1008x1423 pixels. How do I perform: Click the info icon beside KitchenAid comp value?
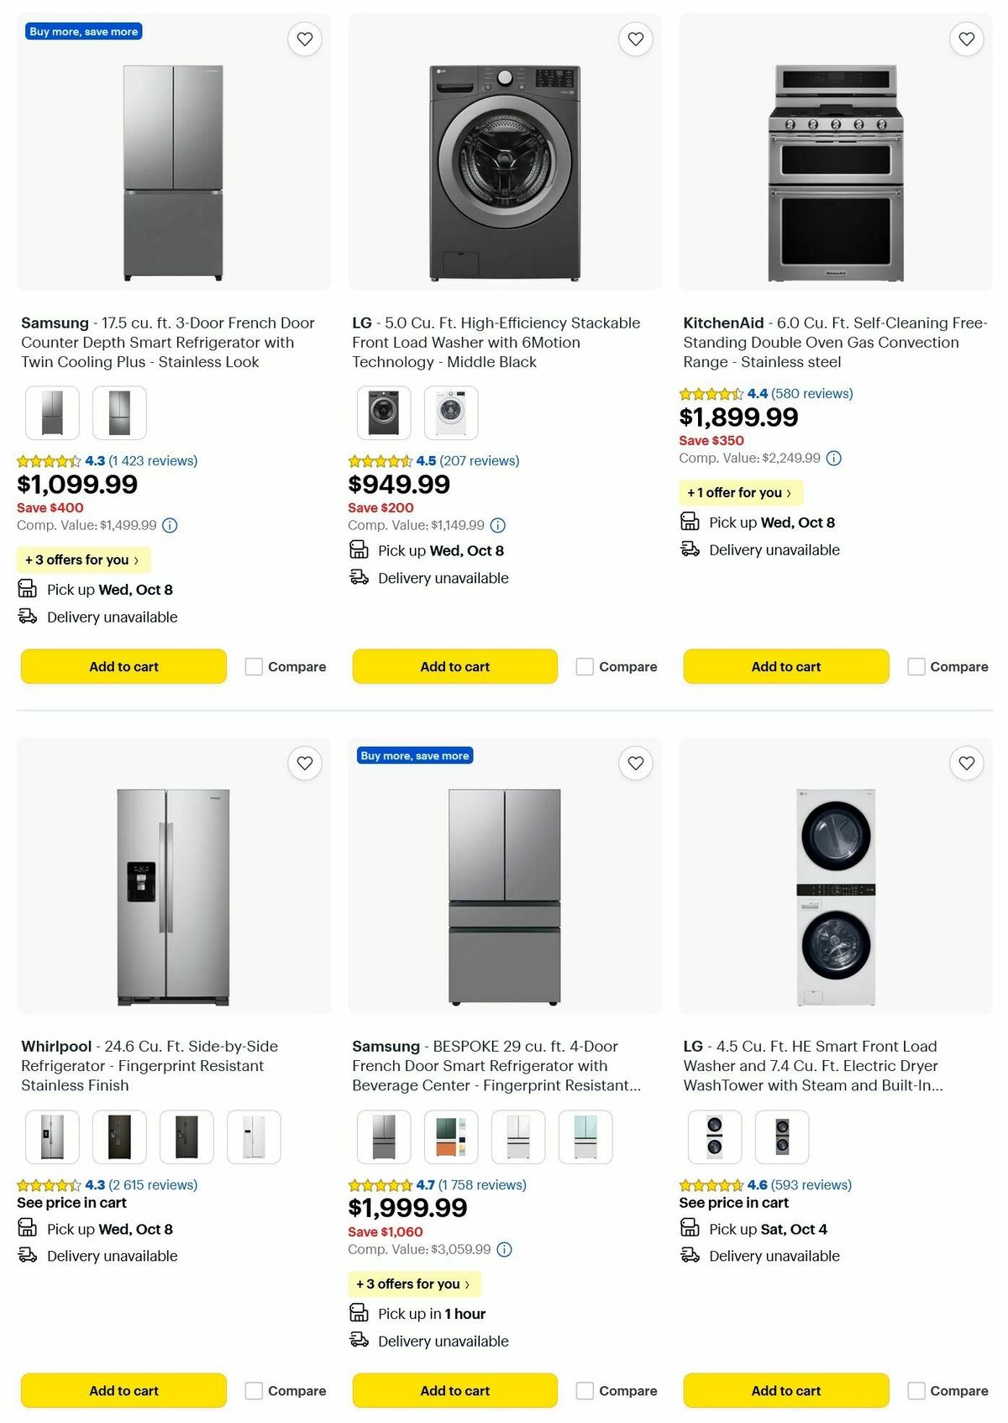[832, 458]
